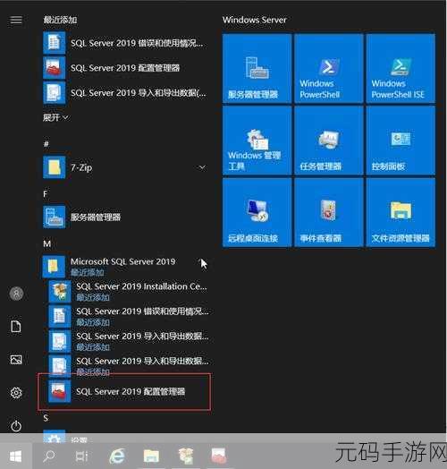Open 服务器管理器 tile
447x469 pixels.
(257, 69)
